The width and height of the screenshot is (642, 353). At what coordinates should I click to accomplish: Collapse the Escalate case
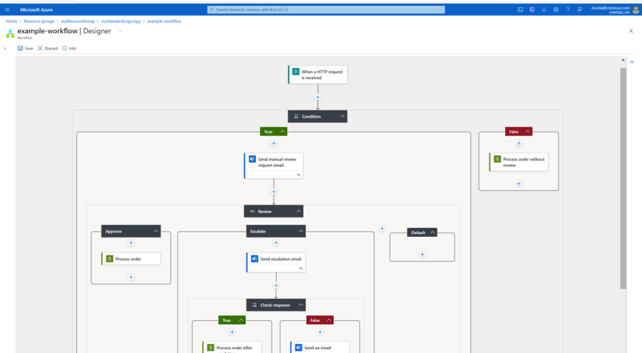tap(301, 231)
